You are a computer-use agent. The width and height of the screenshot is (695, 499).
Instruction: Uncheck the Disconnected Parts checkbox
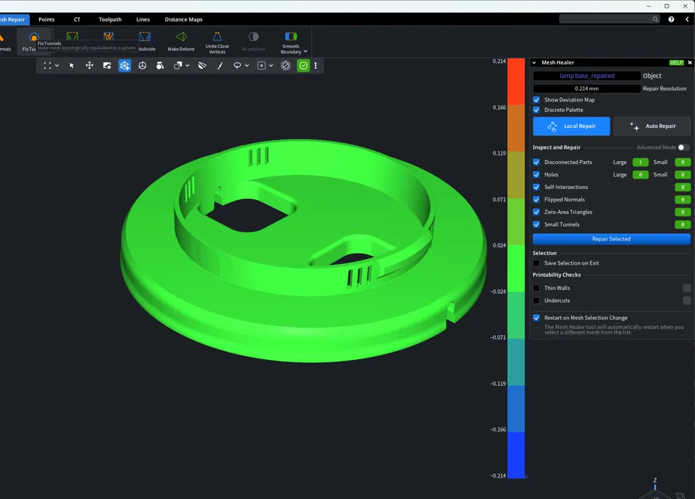(x=537, y=162)
